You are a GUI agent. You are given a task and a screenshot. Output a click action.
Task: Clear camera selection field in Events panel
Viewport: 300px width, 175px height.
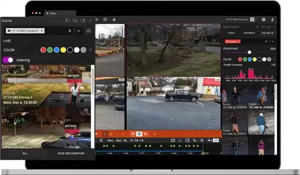(x=70, y=31)
